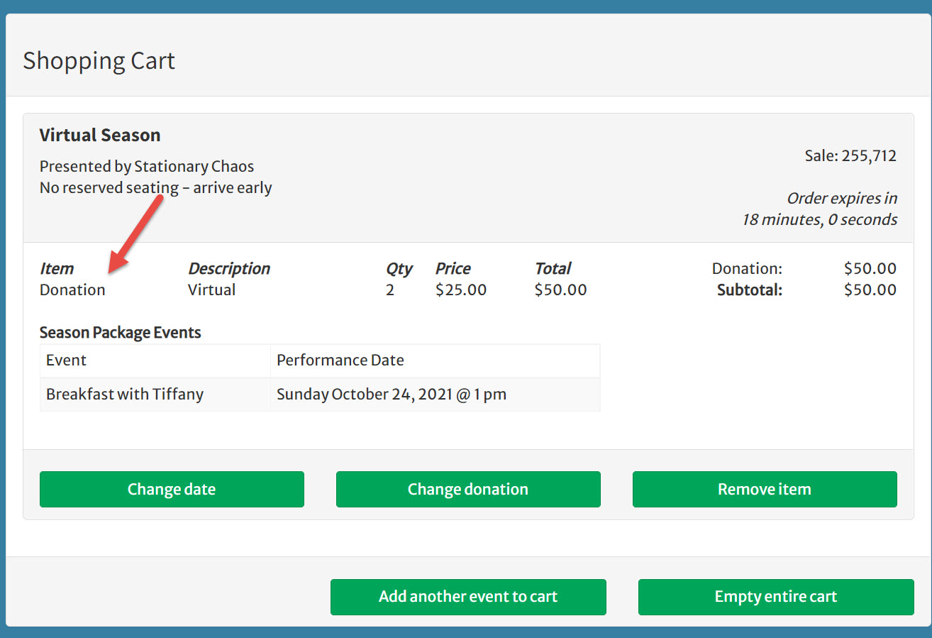Click the bold 'Subtotal:' label

tap(750, 290)
